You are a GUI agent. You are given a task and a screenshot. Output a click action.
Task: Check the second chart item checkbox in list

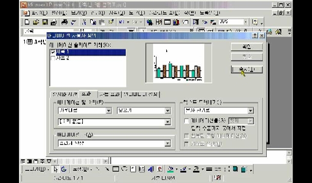[53, 58]
